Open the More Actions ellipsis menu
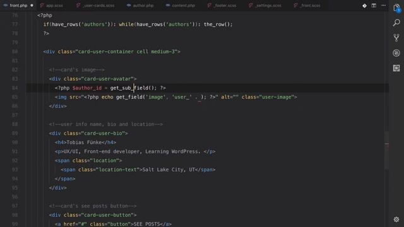The height and width of the screenshot is (227, 404). click(x=383, y=6)
